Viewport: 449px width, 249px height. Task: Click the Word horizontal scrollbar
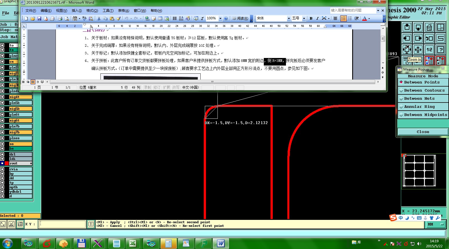pyautogui.click(x=212, y=82)
